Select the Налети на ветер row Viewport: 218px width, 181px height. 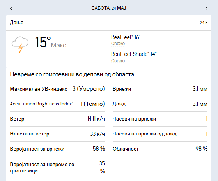57,134
